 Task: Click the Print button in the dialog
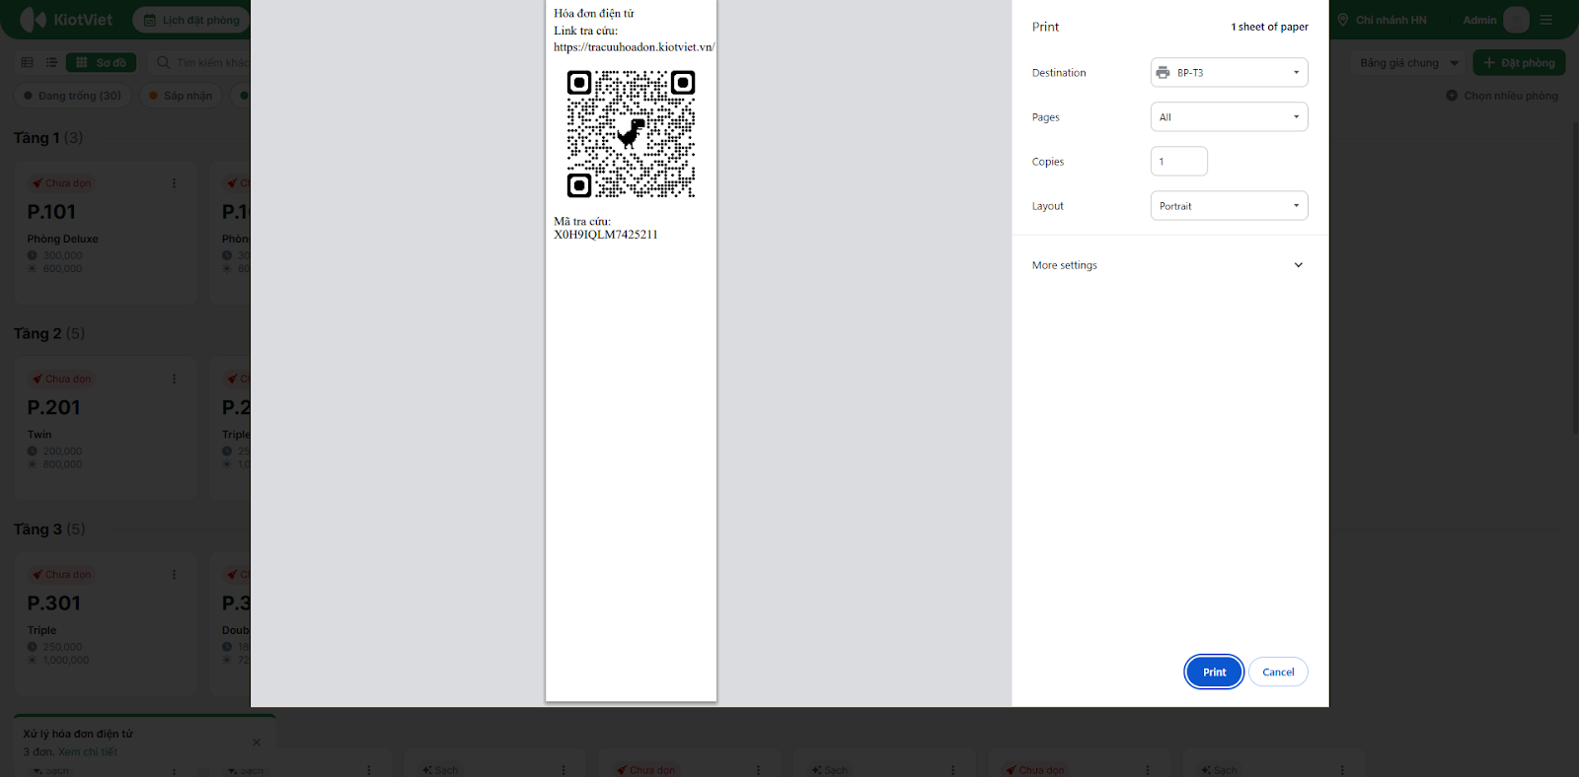pyautogui.click(x=1214, y=672)
